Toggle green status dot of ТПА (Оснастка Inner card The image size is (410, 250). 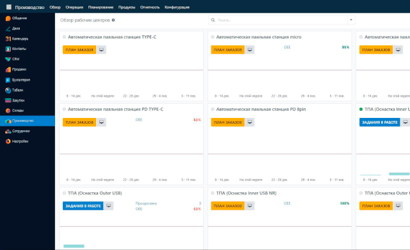(361, 110)
